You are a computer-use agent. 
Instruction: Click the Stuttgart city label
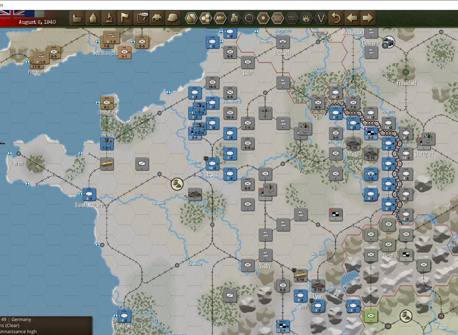pyautogui.click(x=424, y=154)
